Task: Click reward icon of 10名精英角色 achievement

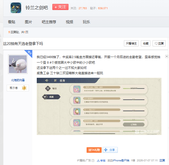Action: click(x=77, y=111)
